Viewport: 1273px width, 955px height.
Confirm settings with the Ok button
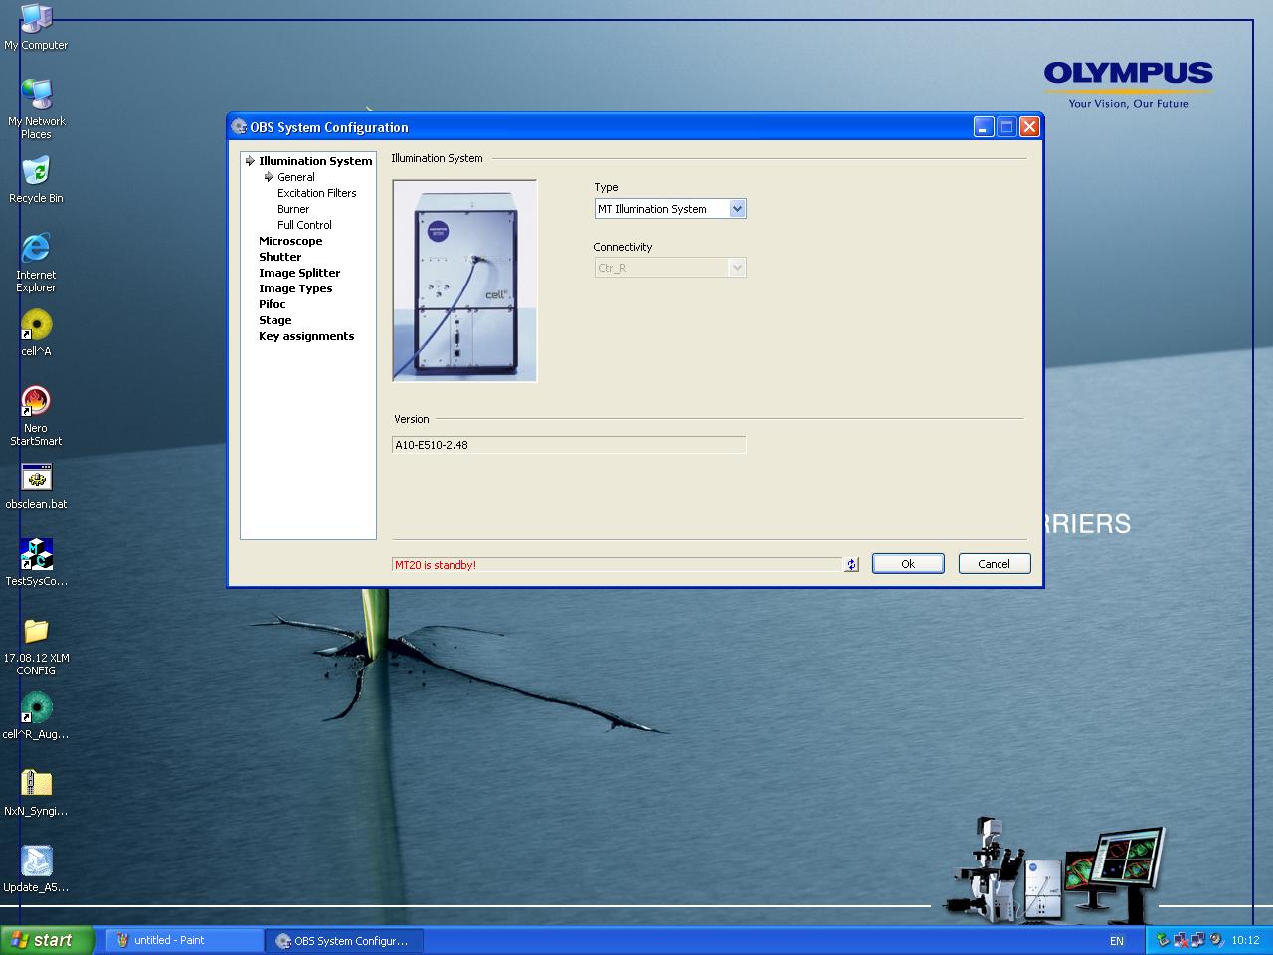click(907, 563)
